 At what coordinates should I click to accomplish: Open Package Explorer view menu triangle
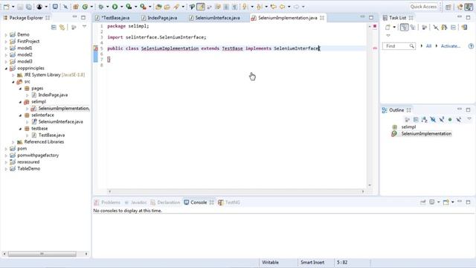84,27
